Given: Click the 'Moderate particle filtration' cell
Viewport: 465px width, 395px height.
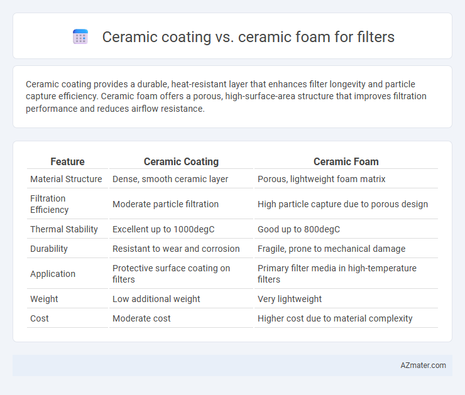Looking at the screenshot, I should (165, 204).
